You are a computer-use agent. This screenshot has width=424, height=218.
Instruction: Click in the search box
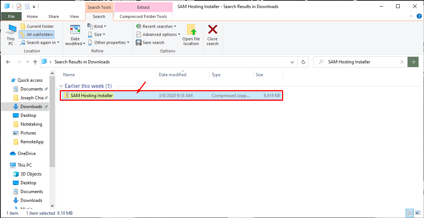(x=360, y=62)
